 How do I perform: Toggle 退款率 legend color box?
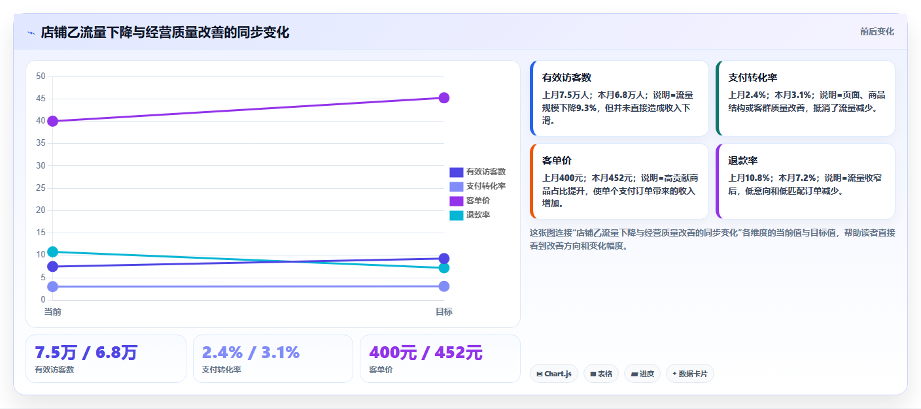tap(456, 215)
